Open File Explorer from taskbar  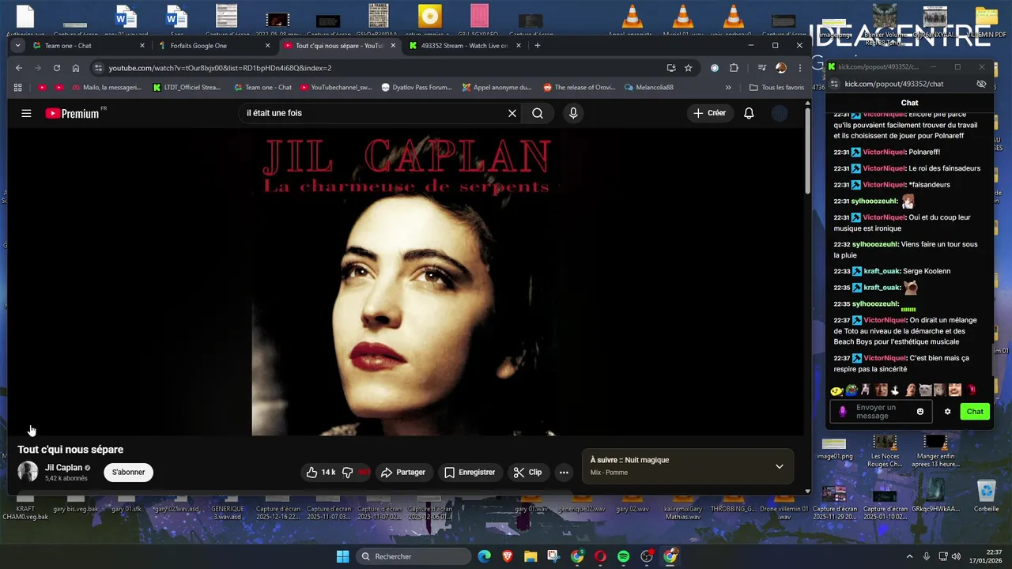click(531, 556)
